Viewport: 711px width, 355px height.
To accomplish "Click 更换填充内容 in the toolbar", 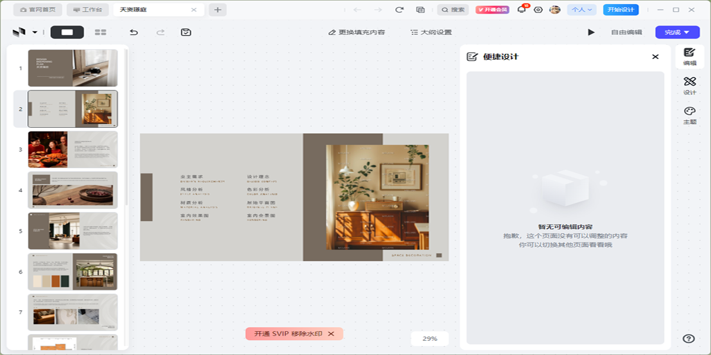I will click(x=357, y=32).
